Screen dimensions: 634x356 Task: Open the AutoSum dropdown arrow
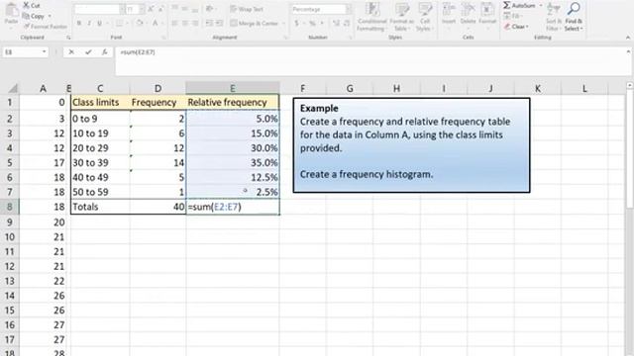[x=541, y=6]
